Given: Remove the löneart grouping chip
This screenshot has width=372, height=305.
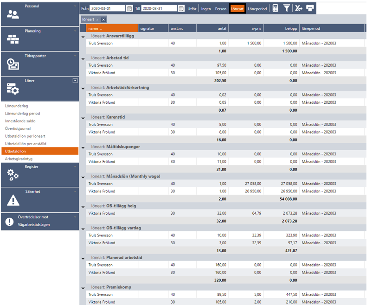Looking at the screenshot, I should point(103,19).
